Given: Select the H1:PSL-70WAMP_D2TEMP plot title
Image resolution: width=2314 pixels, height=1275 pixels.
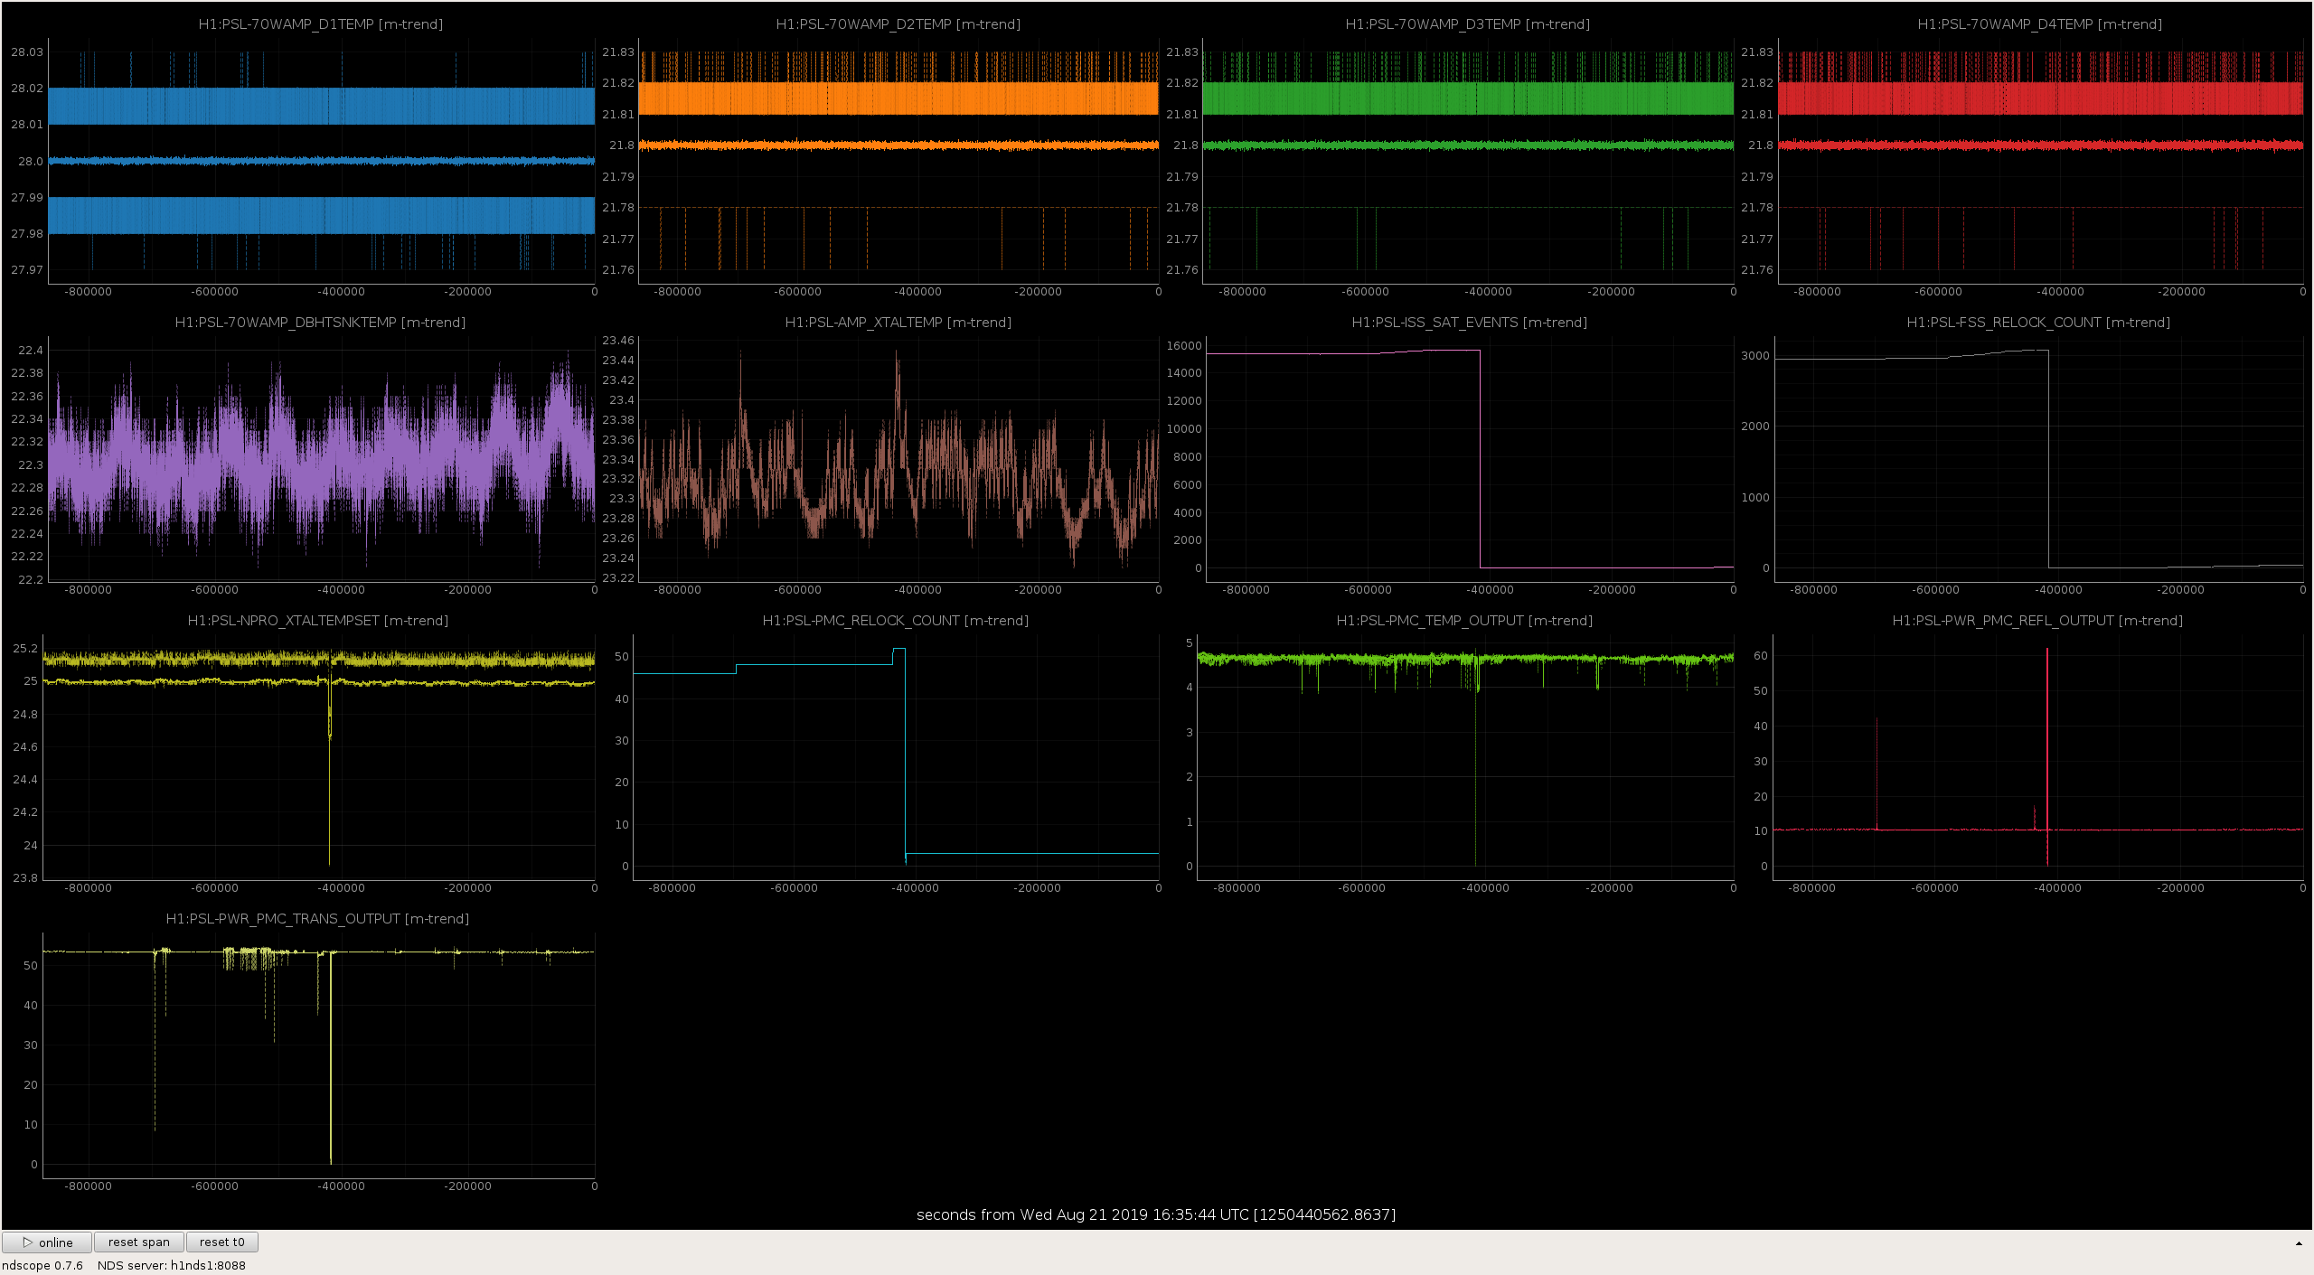Looking at the screenshot, I should (x=898, y=24).
